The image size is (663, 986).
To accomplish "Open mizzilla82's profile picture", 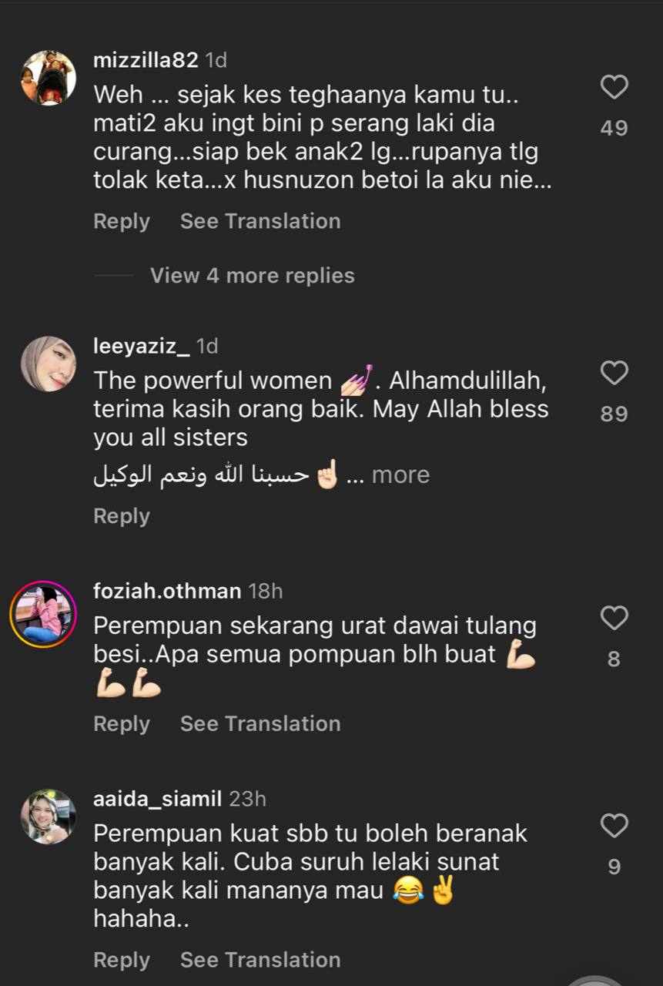I will coord(48,78).
